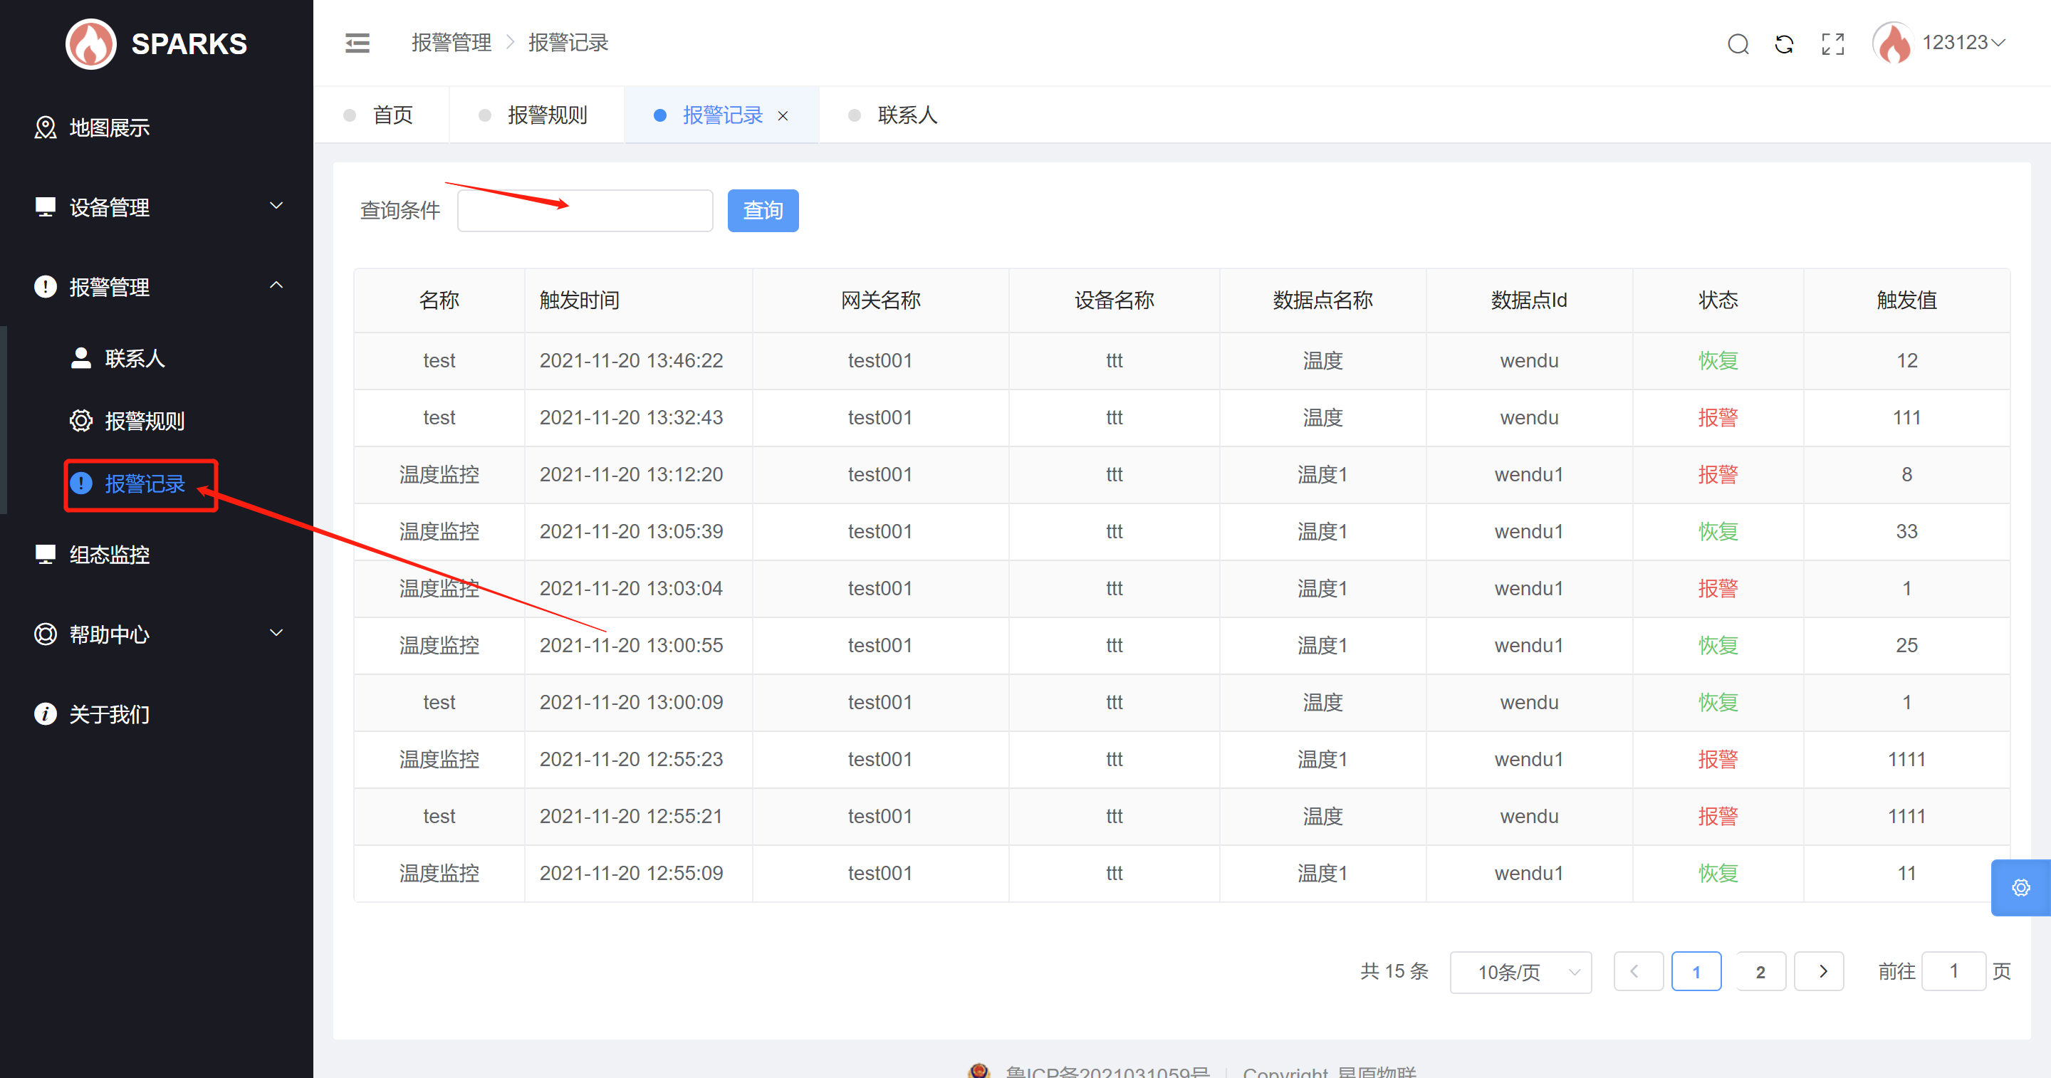Click the 查询 button
This screenshot has width=2051, height=1078.
763,211
